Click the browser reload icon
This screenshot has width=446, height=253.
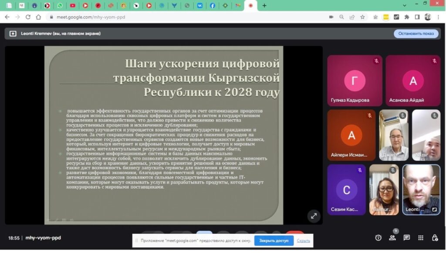[28, 17]
